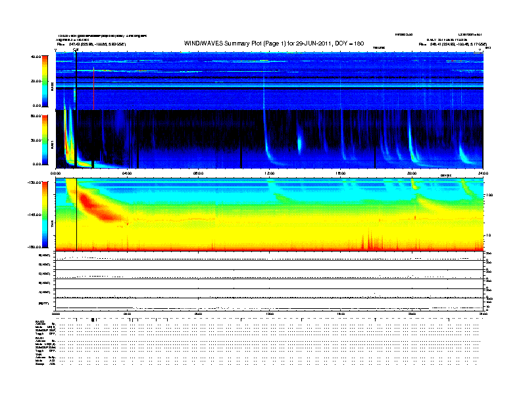521x403 pixels.
Task: Click the 20:00 tick under RAD1 spectrogram
Action: [412, 173]
